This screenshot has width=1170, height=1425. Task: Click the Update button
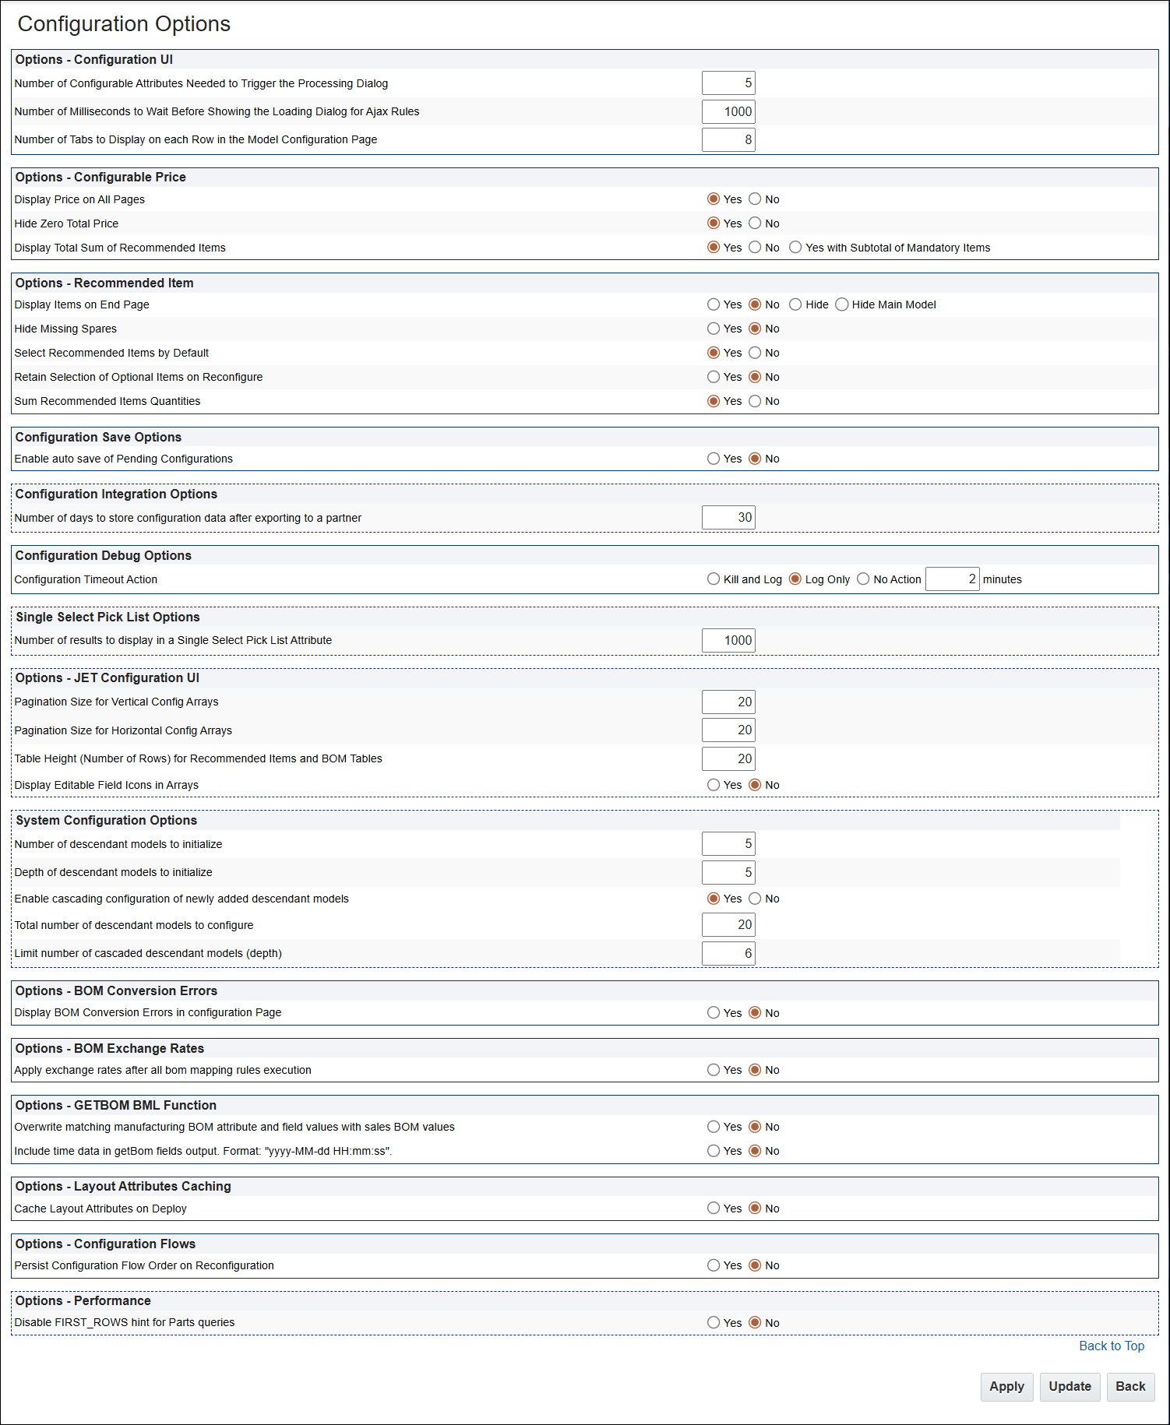click(x=1070, y=1387)
